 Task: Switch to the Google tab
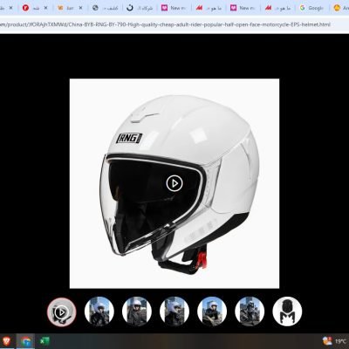pos(311,8)
